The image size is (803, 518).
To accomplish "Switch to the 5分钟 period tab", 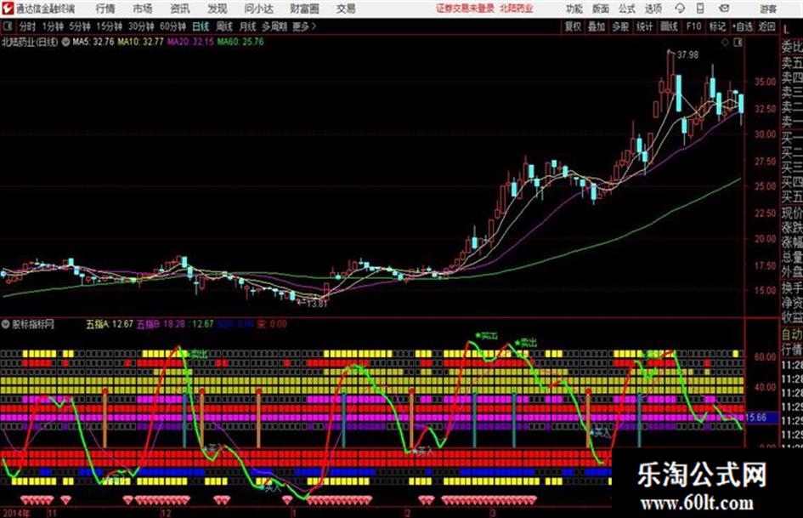I will [x=80, y=26].
